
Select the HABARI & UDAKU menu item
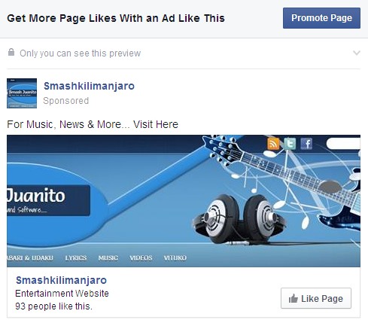click(x=30, y=258)
